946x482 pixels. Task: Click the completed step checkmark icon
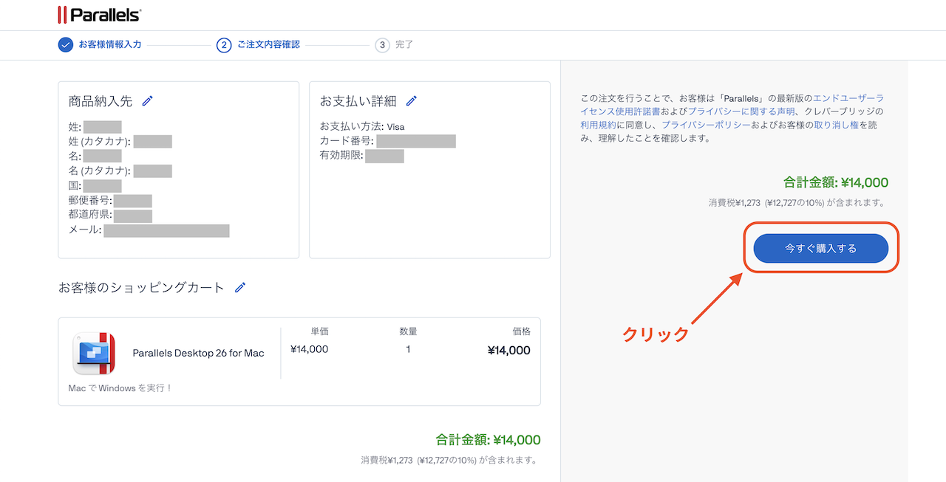[x=66, y=45]
